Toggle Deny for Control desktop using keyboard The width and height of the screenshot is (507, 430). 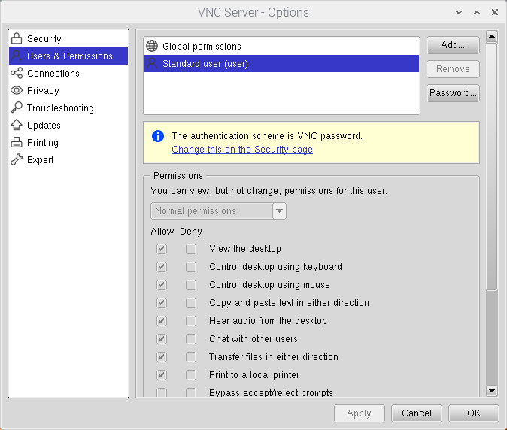point(191,267)
